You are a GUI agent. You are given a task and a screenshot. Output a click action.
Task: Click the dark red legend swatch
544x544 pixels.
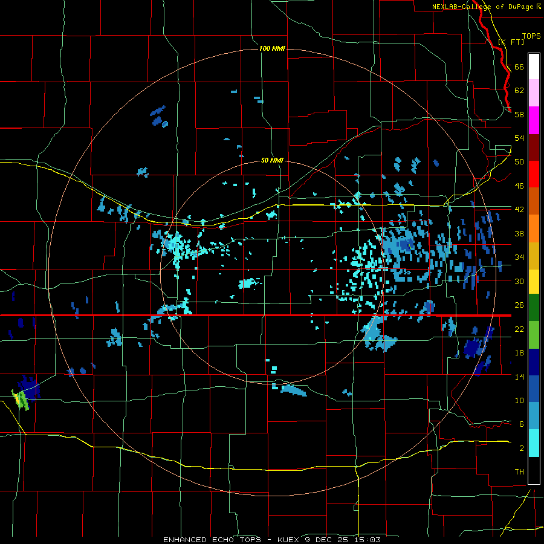pyautogui.click(x=534, y=147)
